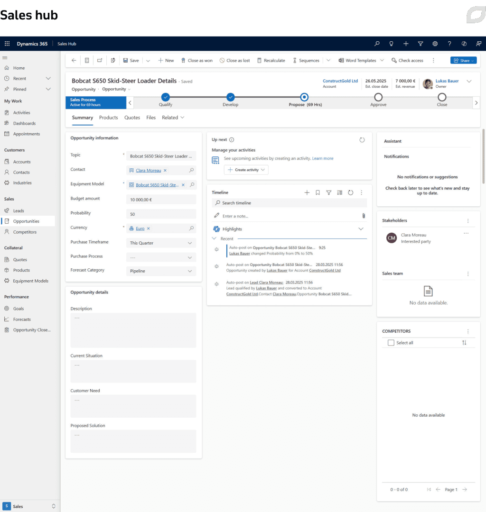
Task: Select the Approve stage circle
Action: 378,97
